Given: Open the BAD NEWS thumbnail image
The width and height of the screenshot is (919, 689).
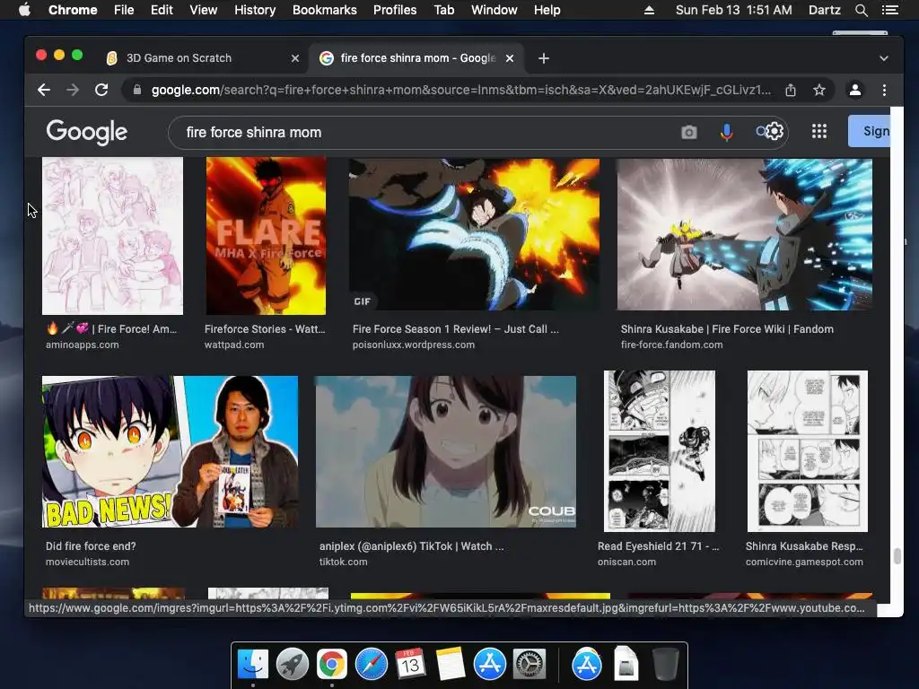Looking at the screenshot, I should pos(170,452).
